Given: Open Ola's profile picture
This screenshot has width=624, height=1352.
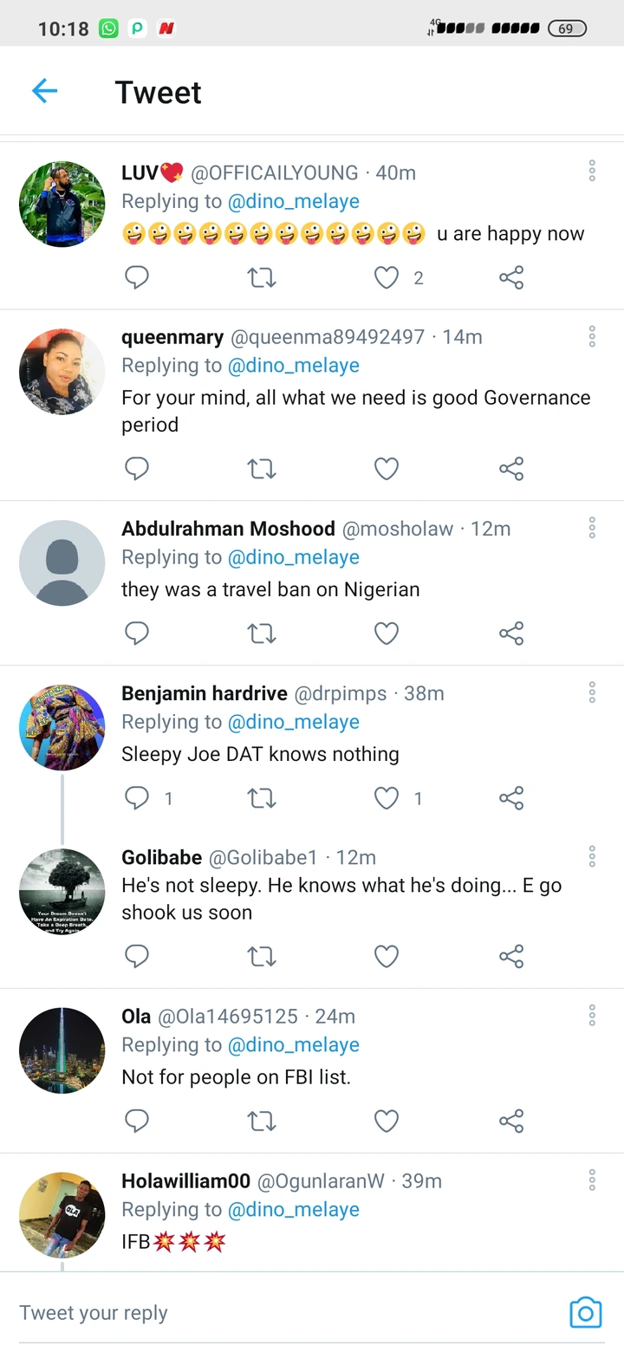Looking at the screenshot, I should click(x=62, y=1050).
